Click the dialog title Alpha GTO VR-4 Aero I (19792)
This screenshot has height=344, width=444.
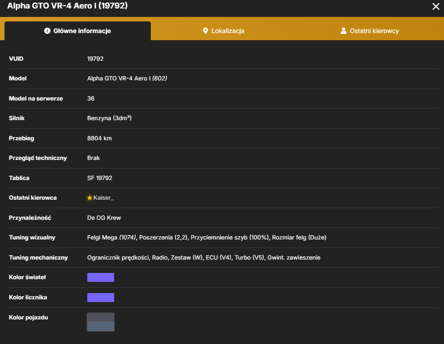[68, 6]
